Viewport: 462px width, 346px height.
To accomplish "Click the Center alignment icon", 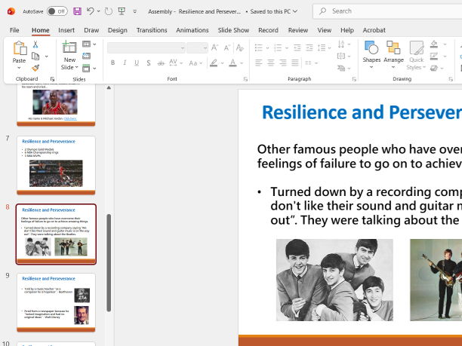I will [271, 63].
